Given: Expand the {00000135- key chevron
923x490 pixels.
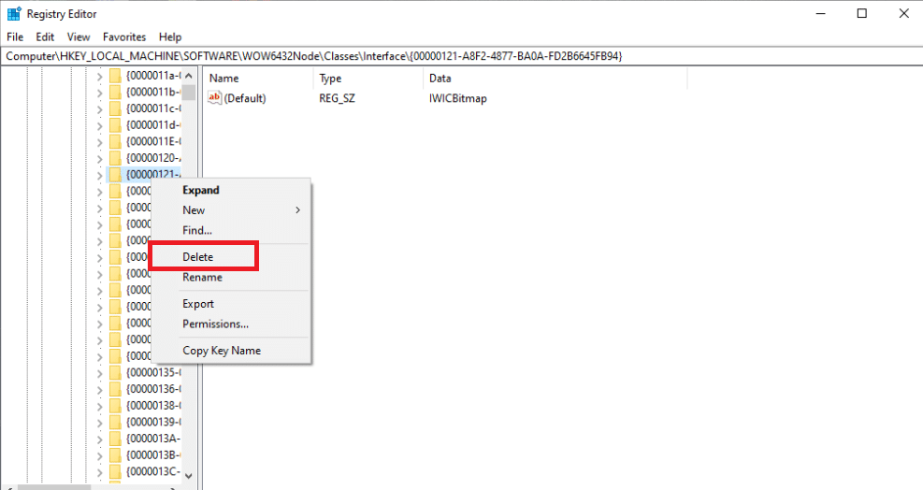Looking at the screenshot, I should (99, 373).
